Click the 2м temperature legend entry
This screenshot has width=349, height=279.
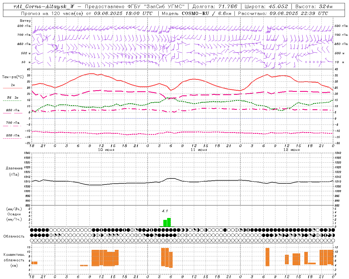(13, 85)
